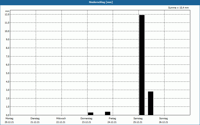Click the Dienstag axis label
Screen dimensions: 200x125
pos(35,118)
